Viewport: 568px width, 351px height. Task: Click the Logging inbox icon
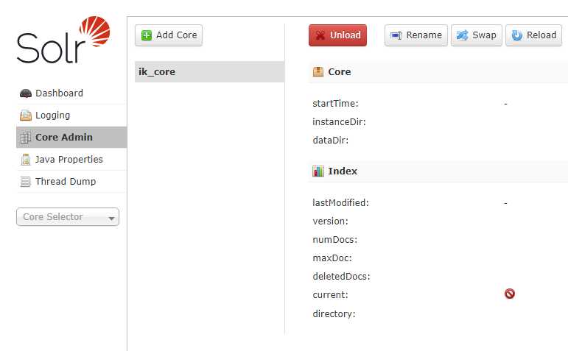[x=25, y=116]
